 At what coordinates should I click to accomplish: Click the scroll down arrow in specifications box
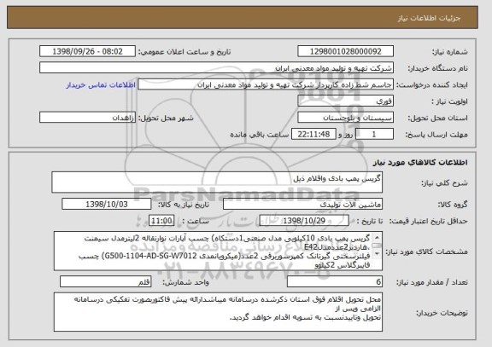[377, 253]
